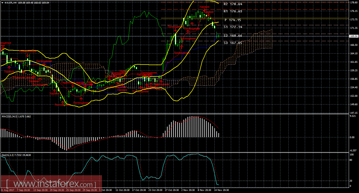Visit the www.instaforex.com watermark link
The width and height of the screenshot is (359, 193).
[51, 184]
